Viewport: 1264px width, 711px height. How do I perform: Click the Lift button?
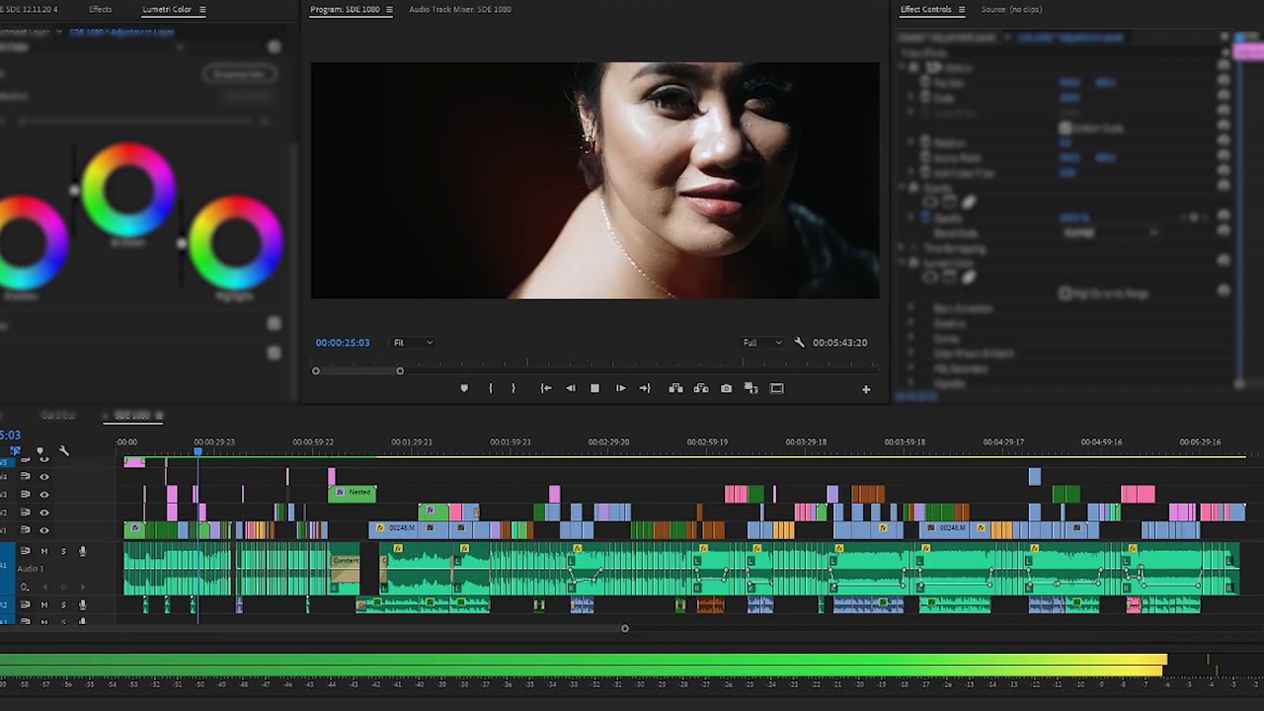point(675,388)
